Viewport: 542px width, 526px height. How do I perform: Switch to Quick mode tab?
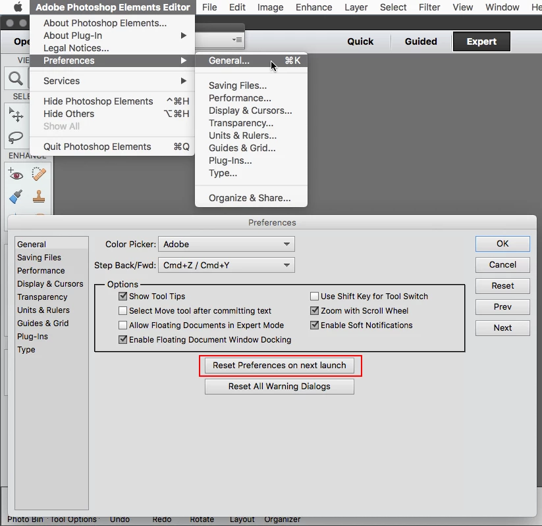[x=360, y=41]
